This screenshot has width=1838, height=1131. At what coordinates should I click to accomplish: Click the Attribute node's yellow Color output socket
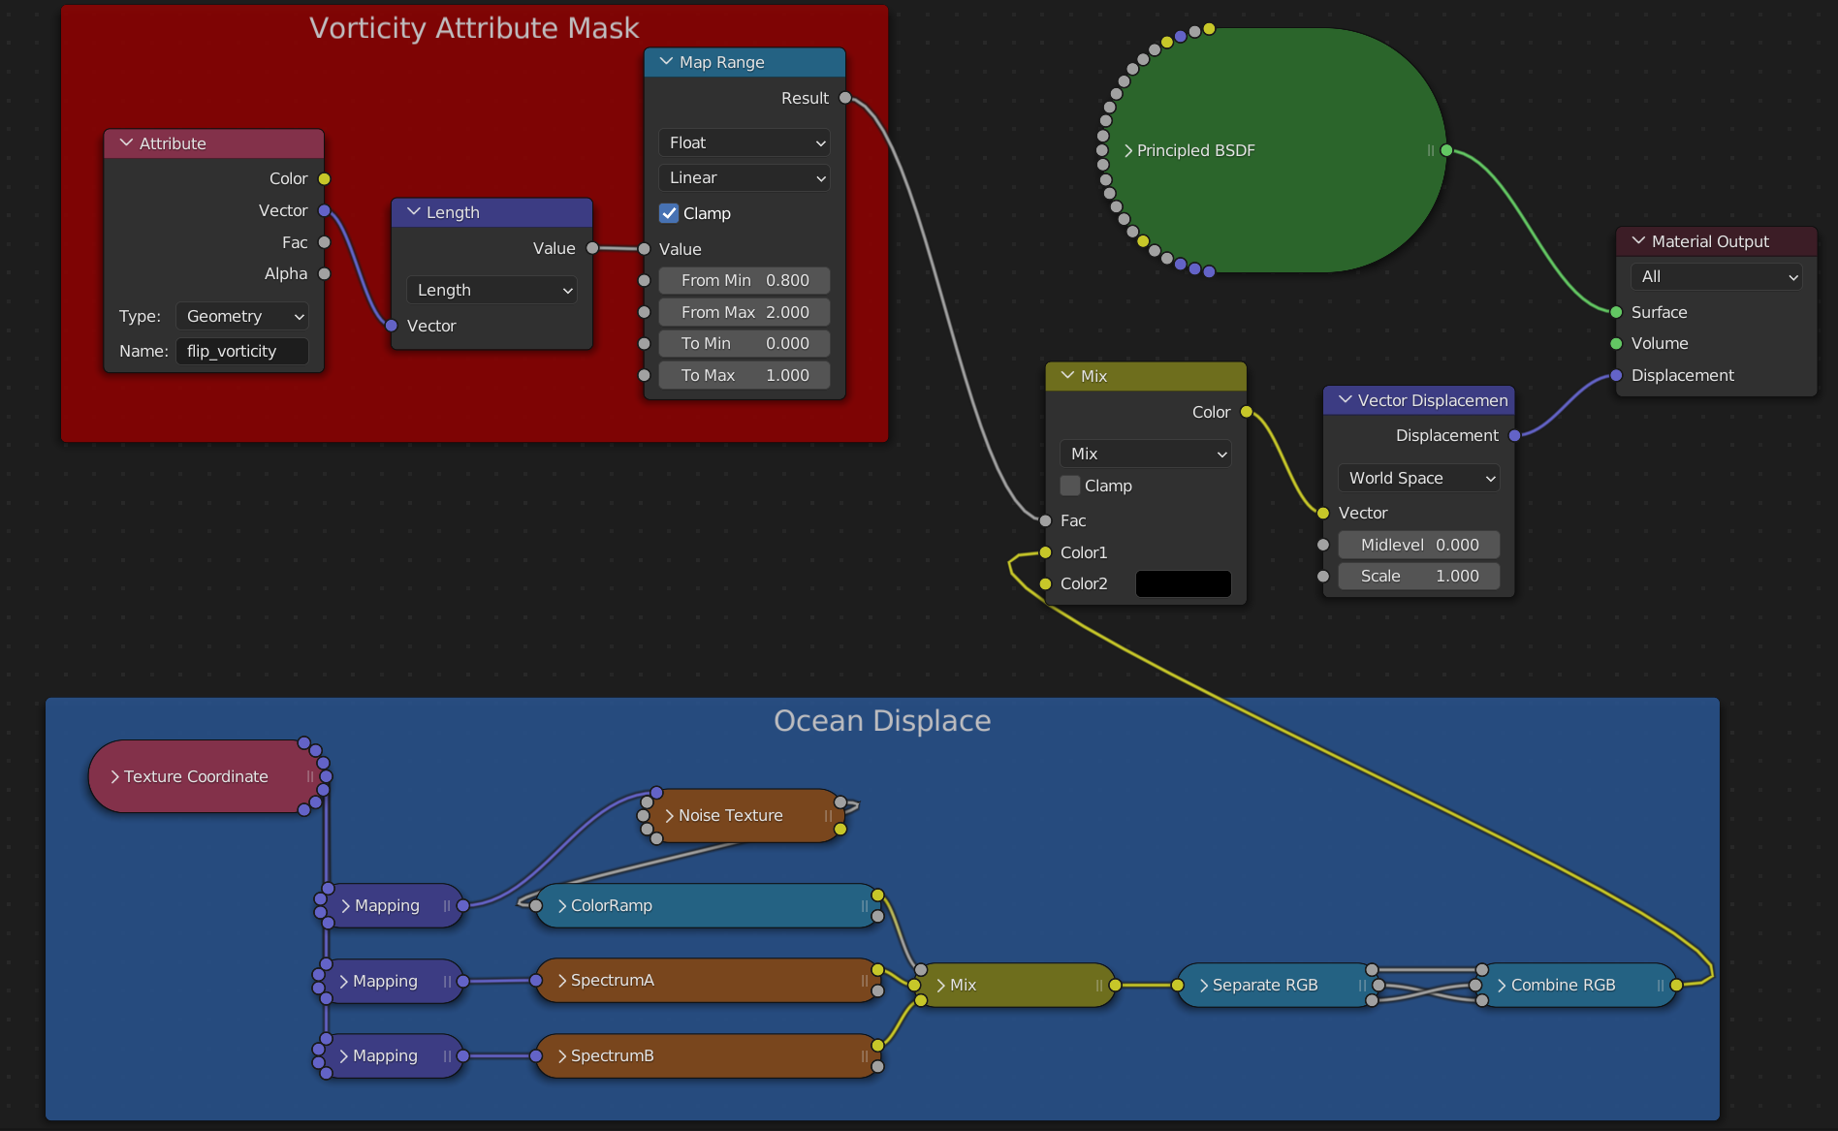coord(325,179)
